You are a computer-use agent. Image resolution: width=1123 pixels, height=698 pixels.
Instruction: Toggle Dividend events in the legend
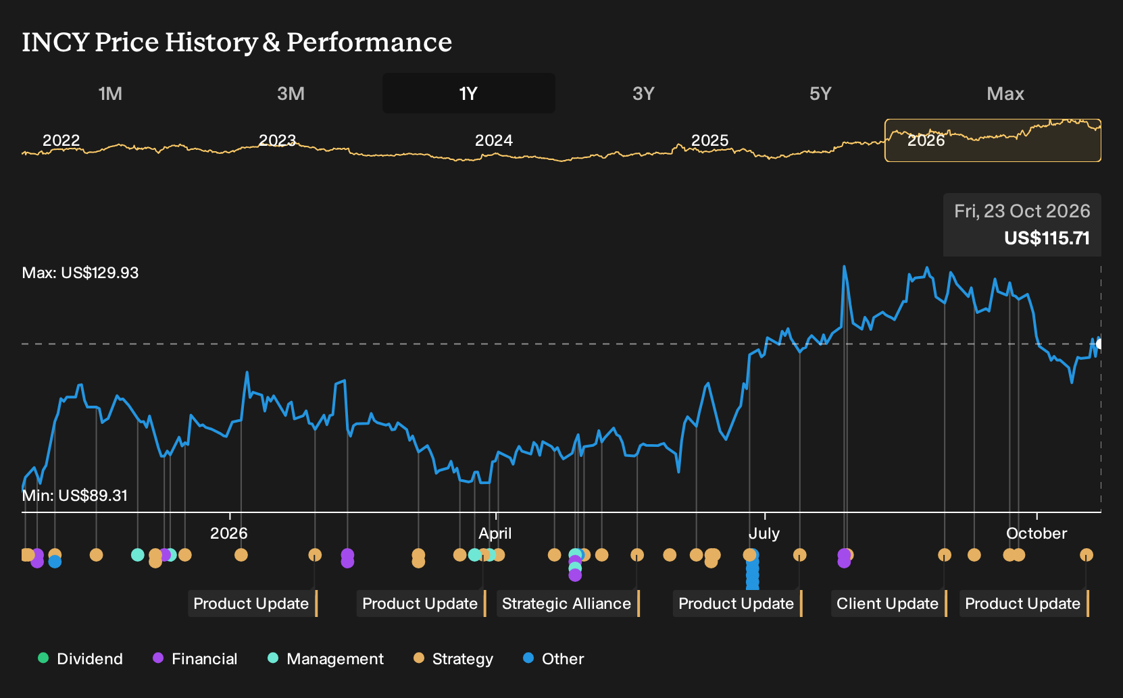(80, 659)
